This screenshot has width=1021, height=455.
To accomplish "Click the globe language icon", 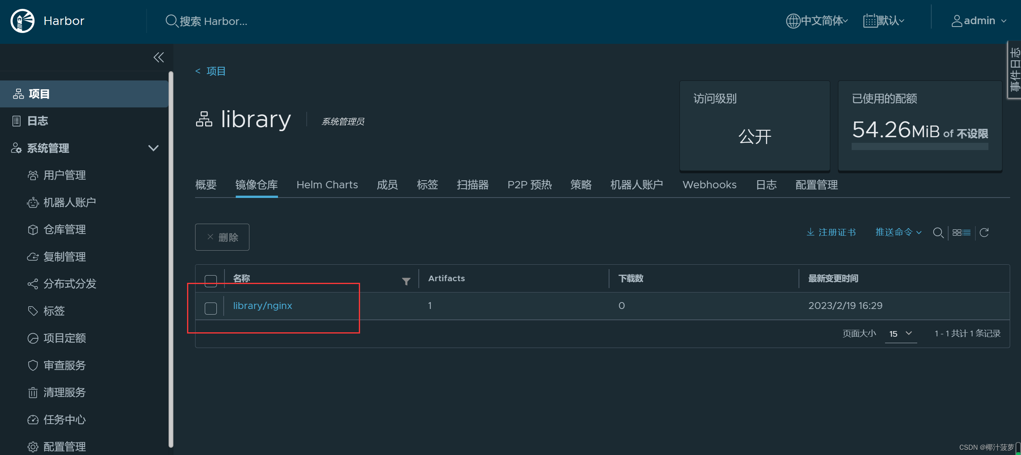I will tap(793, 21).
